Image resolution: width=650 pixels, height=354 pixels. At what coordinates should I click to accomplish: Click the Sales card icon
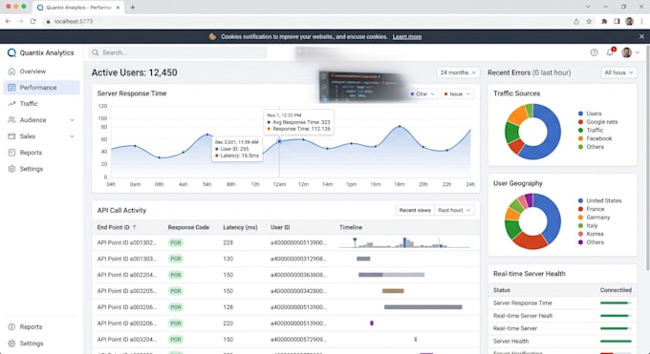pyautogui.click(x=11, y=136)
